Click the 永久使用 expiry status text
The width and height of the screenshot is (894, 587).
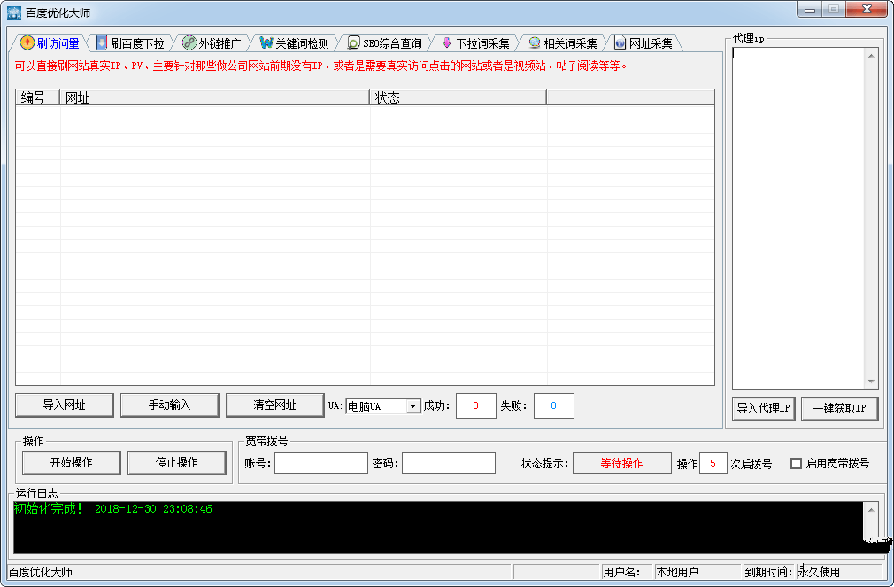pyautogui.click(x=819, y=572)
